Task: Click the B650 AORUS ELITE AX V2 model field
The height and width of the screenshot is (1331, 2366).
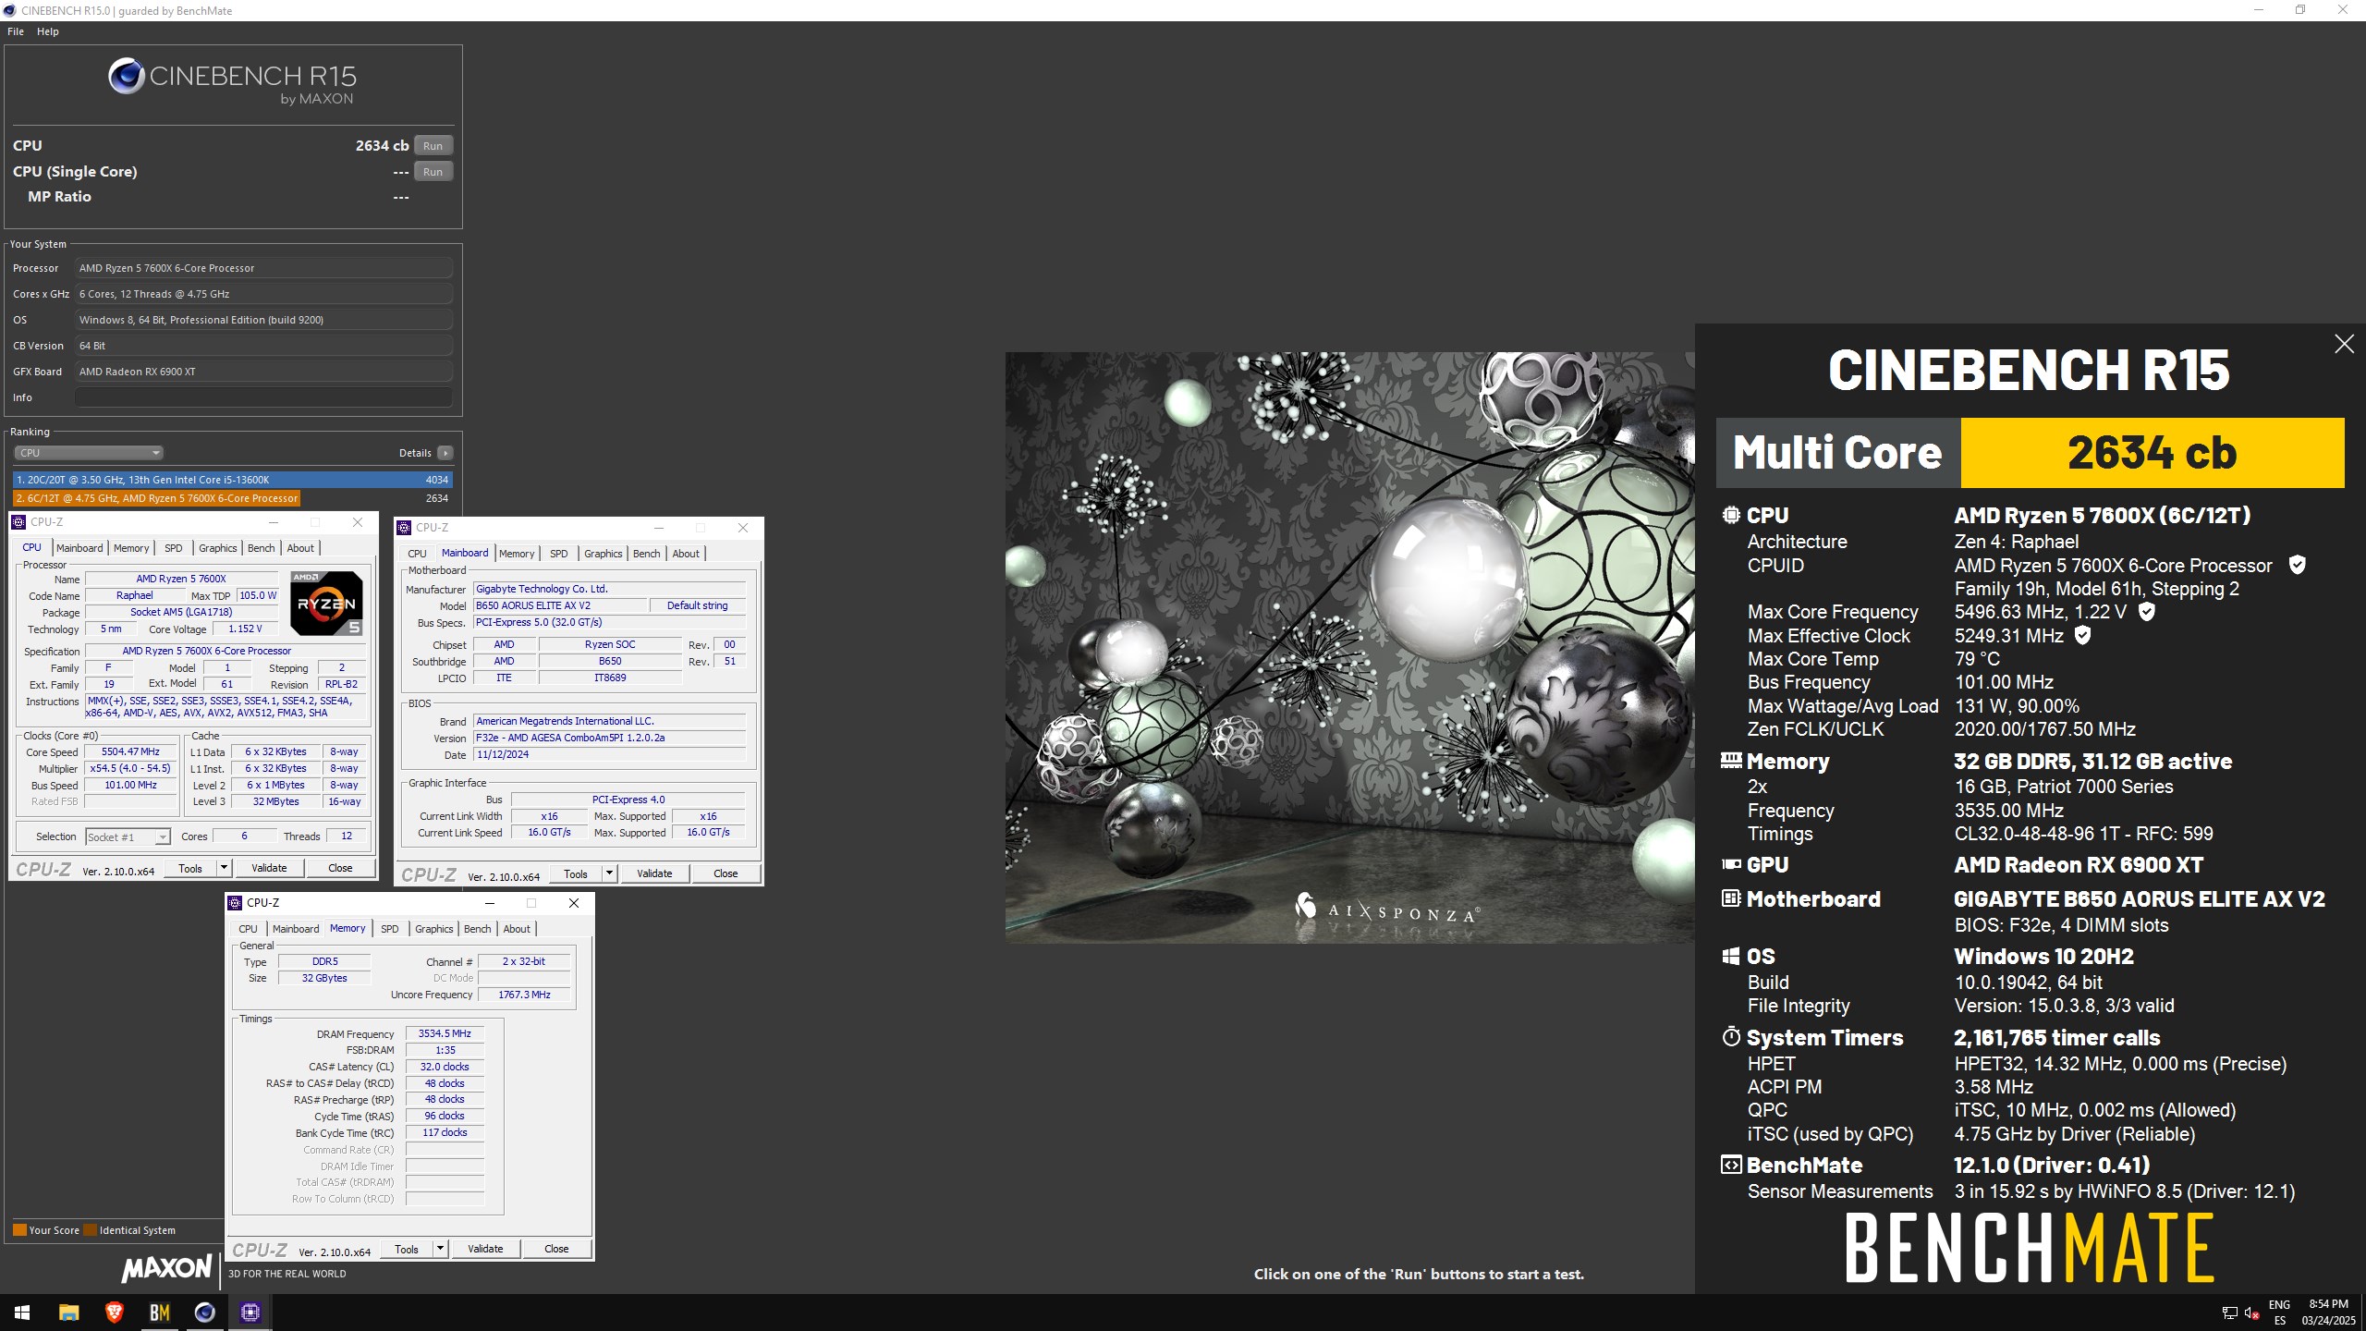Action: point(560,605)
